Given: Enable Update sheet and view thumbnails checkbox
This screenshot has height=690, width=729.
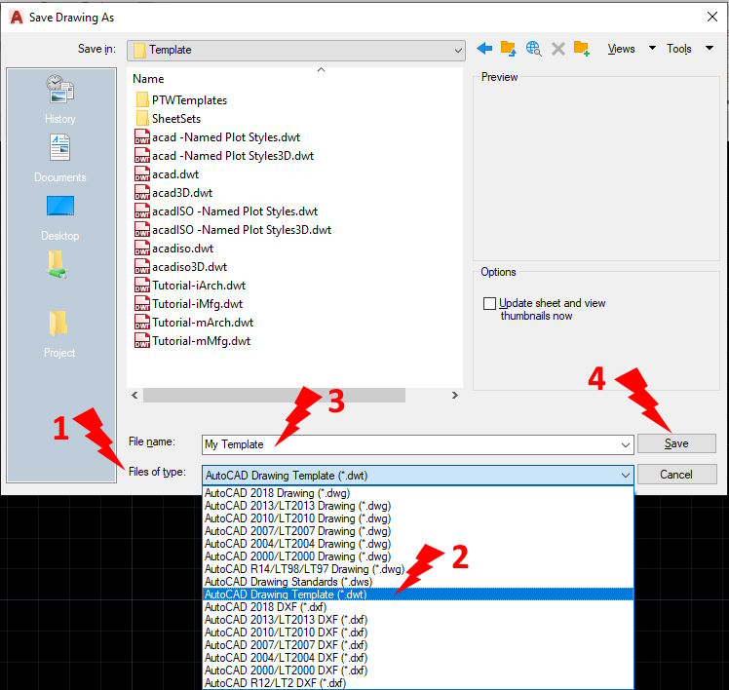Looking at the screenshot, I should (x=489, y=304).
